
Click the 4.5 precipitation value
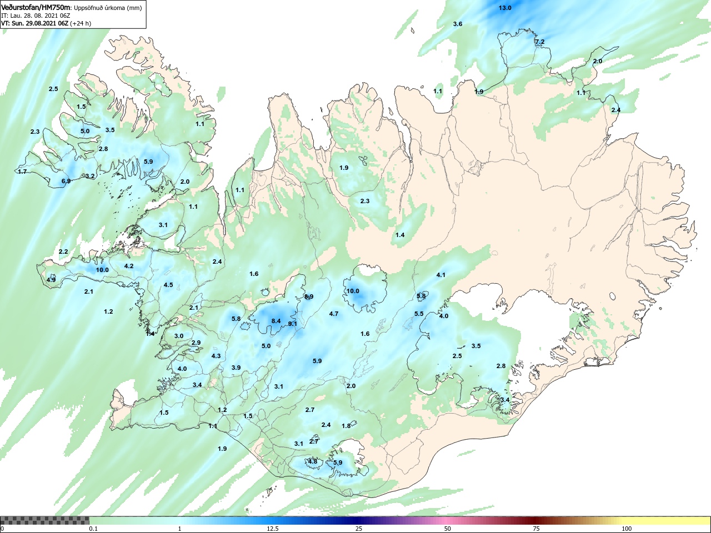coord(168,285)
